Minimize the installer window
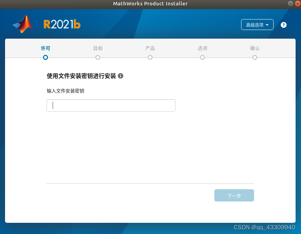 click(x=291, y=4)
